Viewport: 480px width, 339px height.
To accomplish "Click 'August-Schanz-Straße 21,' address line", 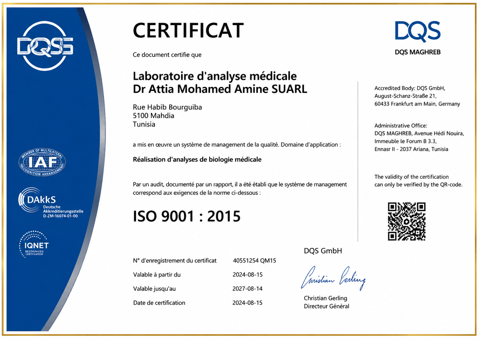I will click(x=405, y=96).
